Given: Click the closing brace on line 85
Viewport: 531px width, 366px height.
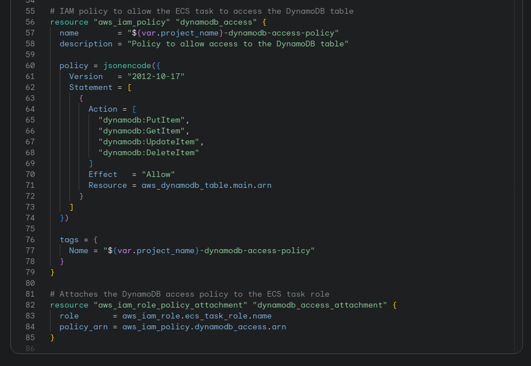Looking at the screenshot, I should (x=52, y=337).
